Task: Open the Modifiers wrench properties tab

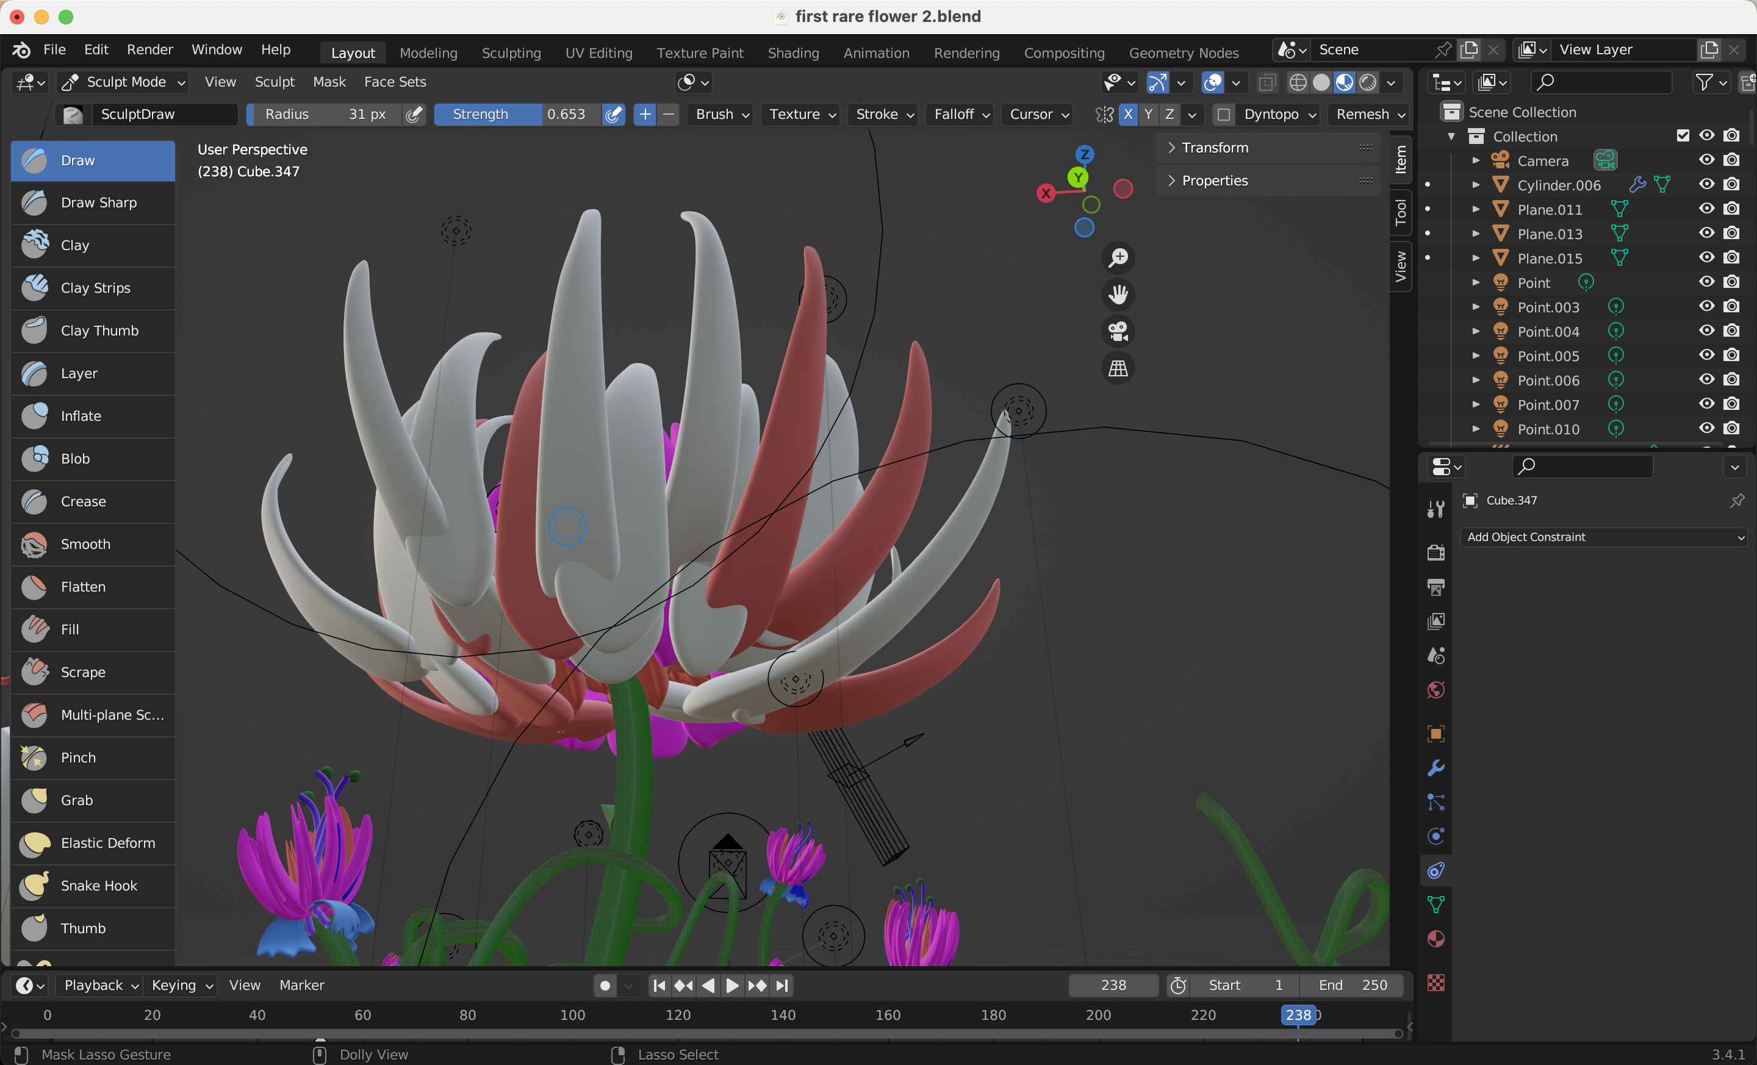Action: (x=1435, y=769)
